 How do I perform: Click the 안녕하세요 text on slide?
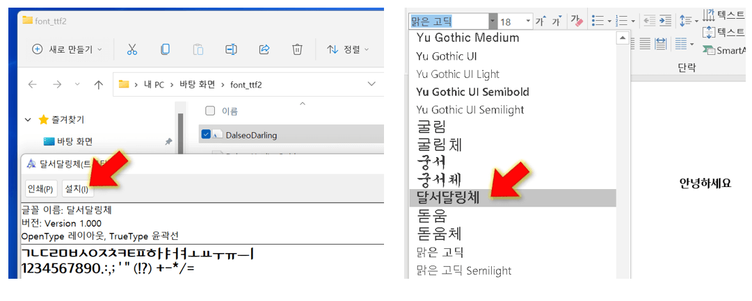(705, 183)
